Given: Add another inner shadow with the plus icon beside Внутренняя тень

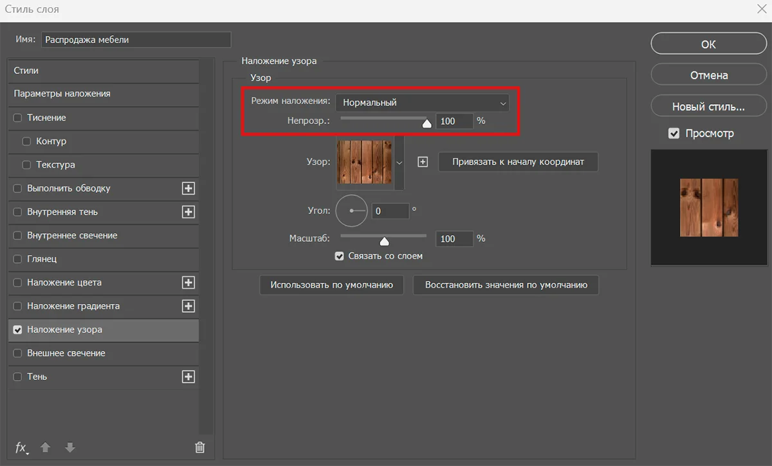Looking at the screenshot, I should [x=188, y=212].
